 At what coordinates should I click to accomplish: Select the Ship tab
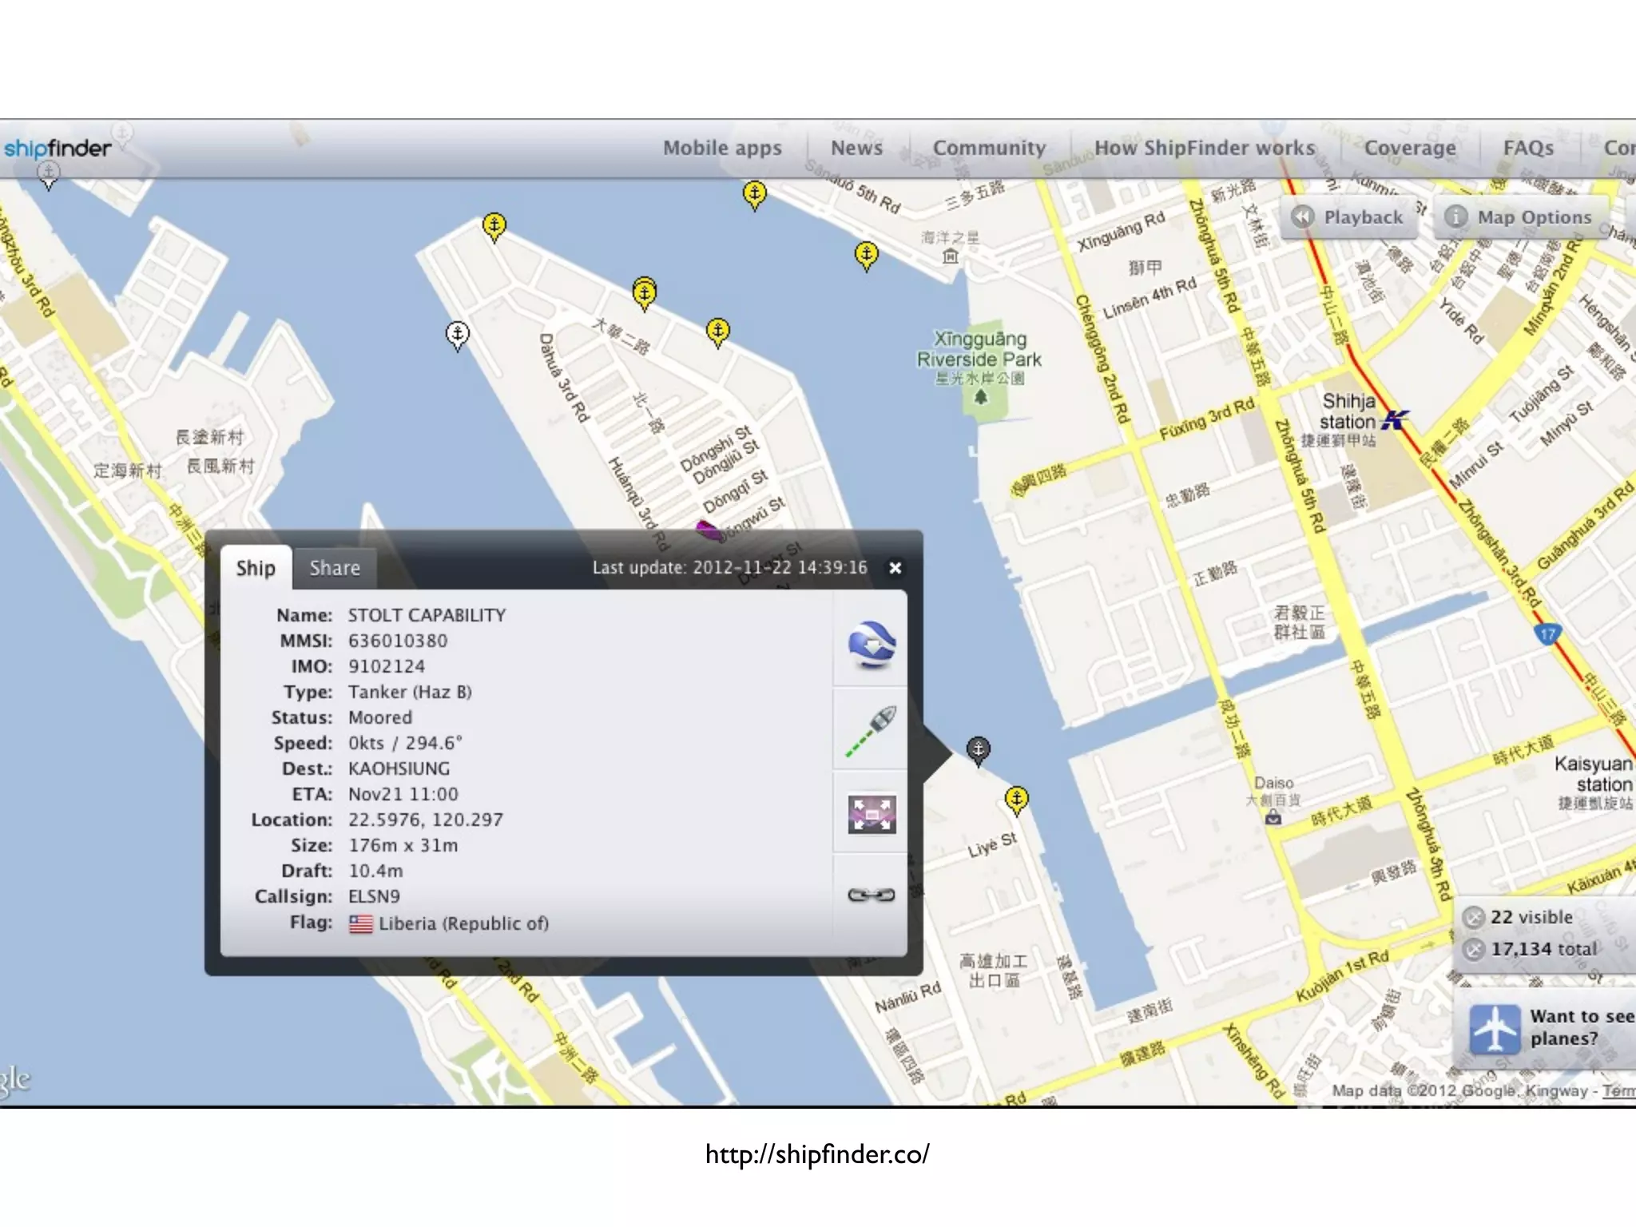[256, 568]
